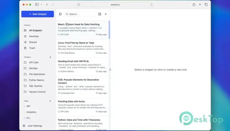Click the page reader icon in address bar

click(79, 5)
